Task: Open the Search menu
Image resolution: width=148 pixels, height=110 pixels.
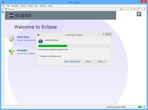Action: pyautogui.click(x=23, y=6)
